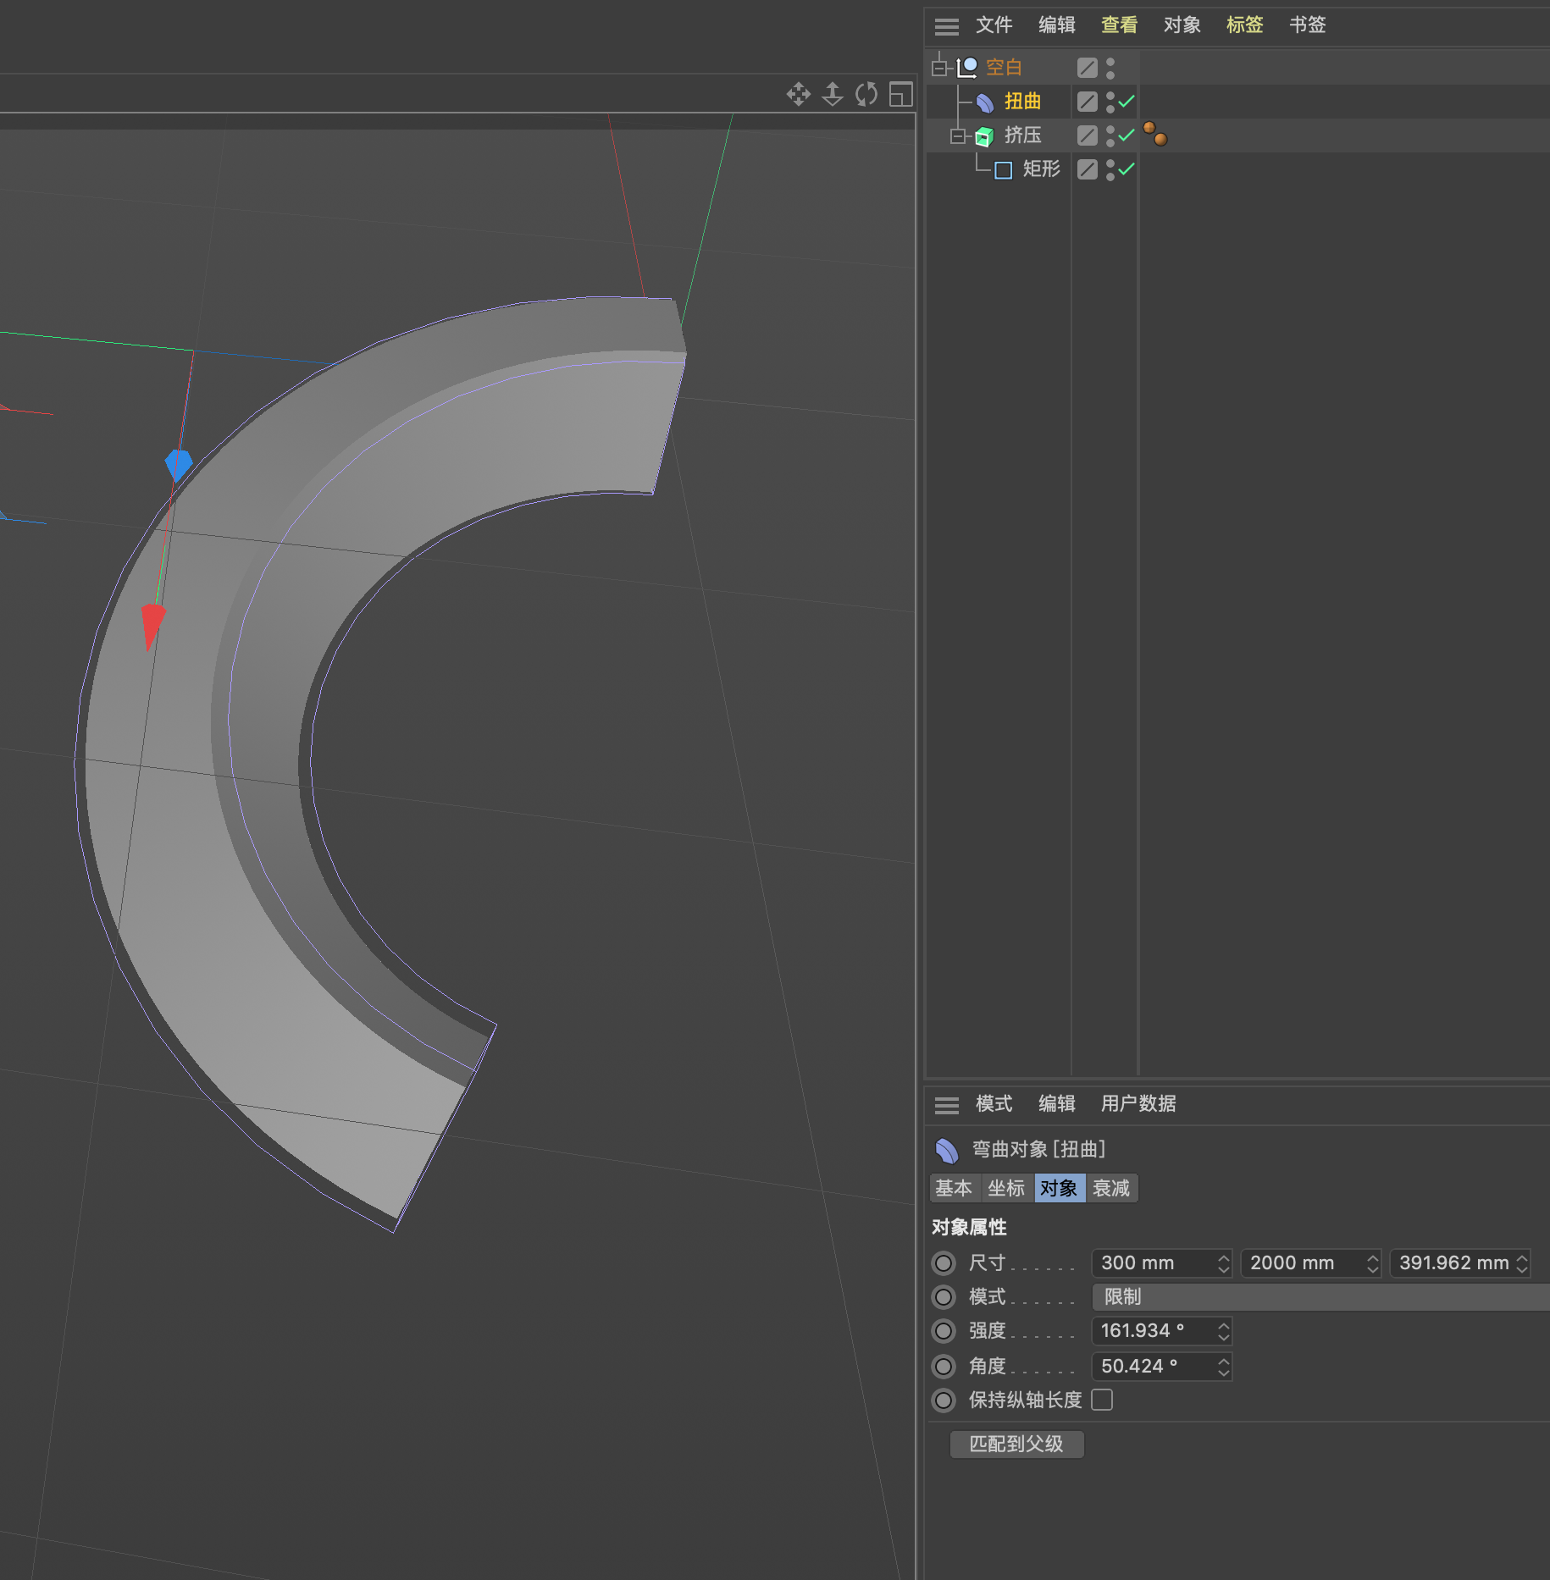
Task: Click the 模式 animation circle button
Action: pos(944,1297)
